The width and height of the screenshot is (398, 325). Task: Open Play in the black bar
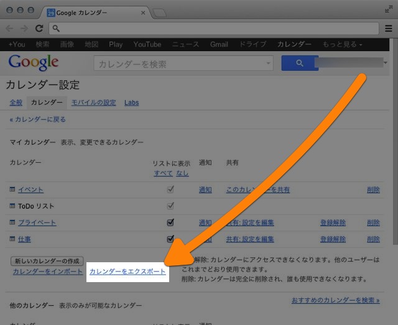pyautogui.click(x=116, y=44)
